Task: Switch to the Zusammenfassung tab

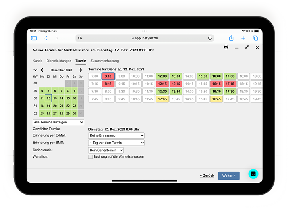Action: point(104,61)
